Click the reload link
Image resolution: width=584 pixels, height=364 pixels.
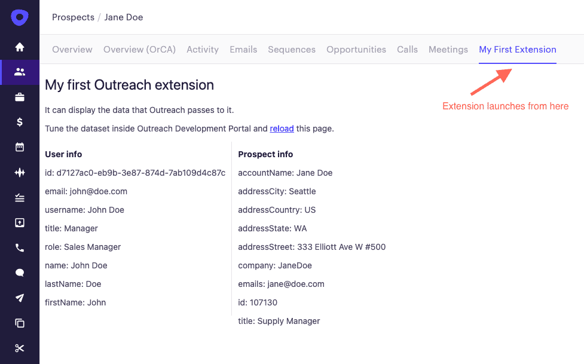point(282,129)
